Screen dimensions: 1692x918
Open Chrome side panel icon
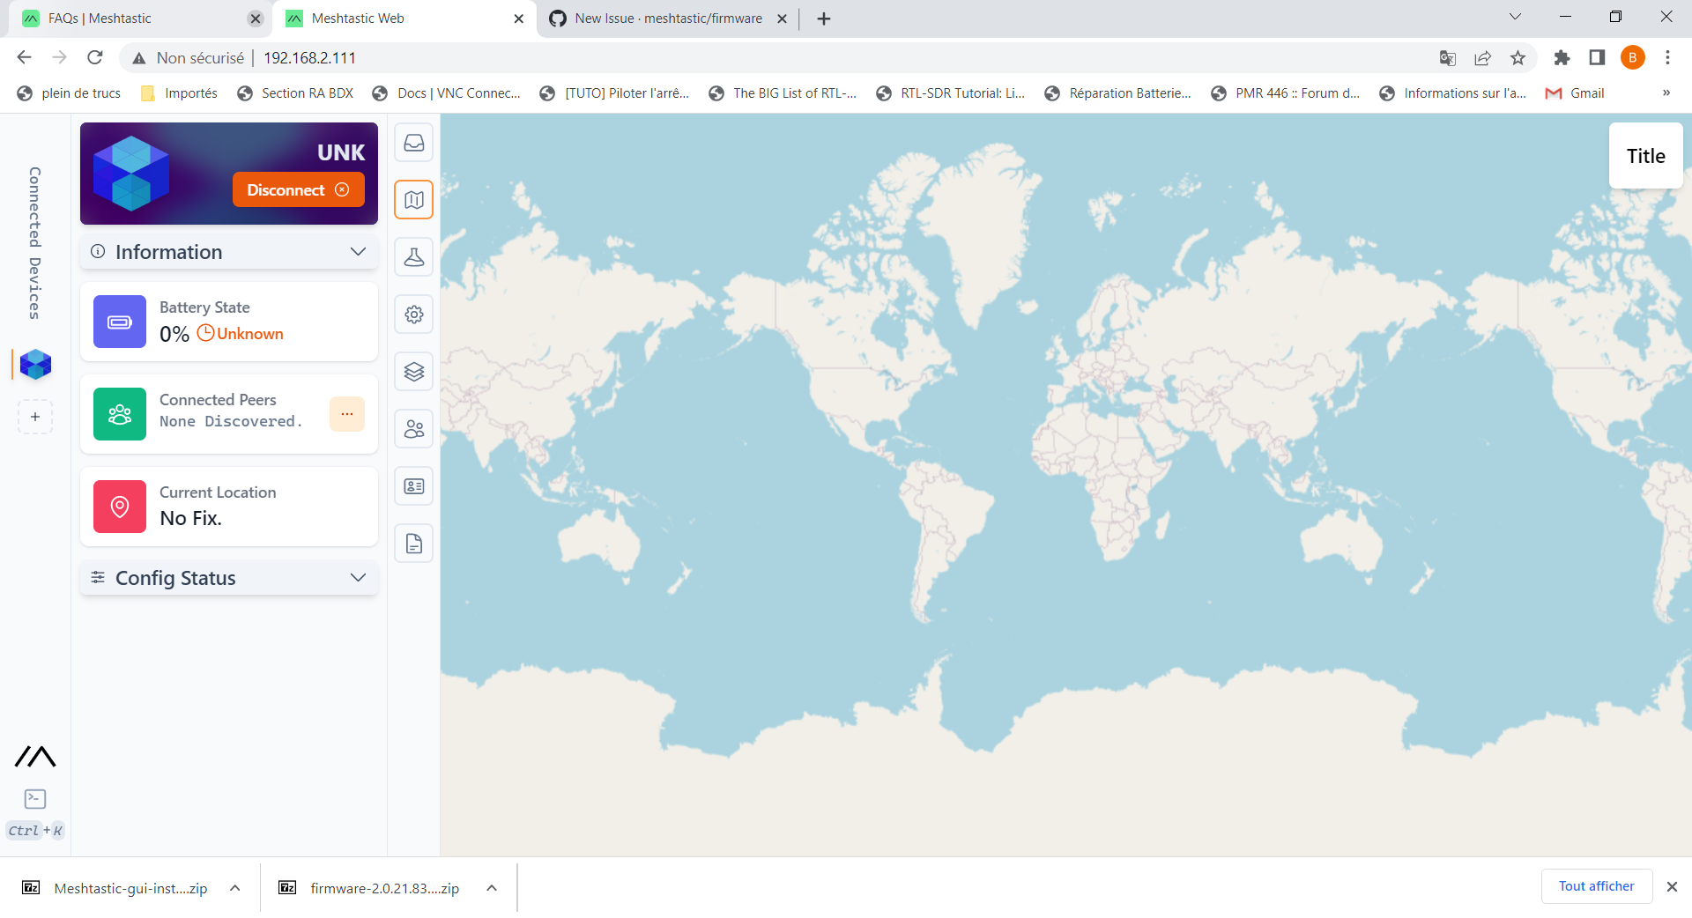click(x=1597, y=58)
